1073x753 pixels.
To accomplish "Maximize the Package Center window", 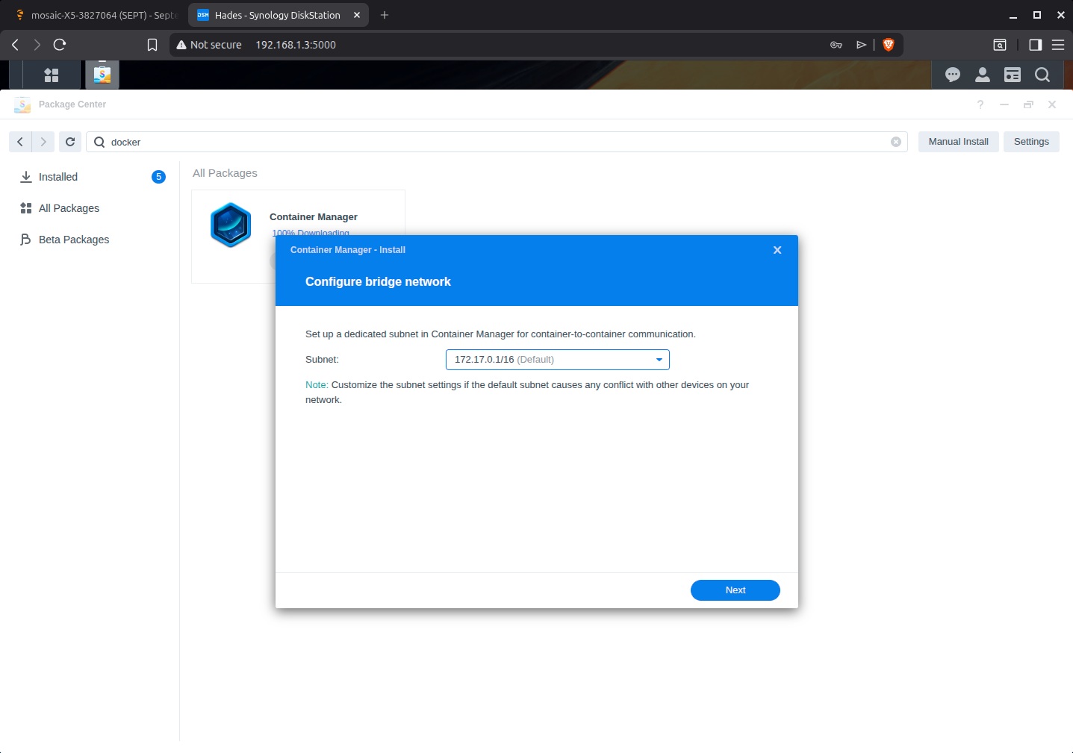I will click(1028, 104).
